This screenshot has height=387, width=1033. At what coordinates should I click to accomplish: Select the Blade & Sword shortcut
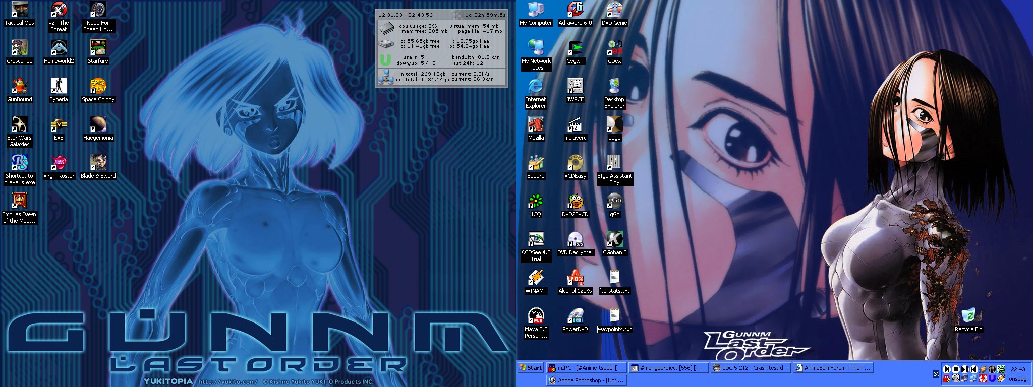coord(98,167)
